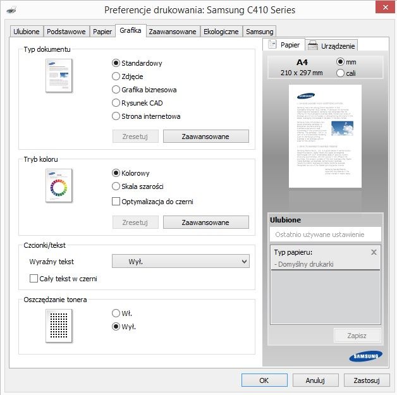Click Zresetuj in Tryb koloru group
The height and width of the screenshot is (395, 397).
click(x=135, y=222)
